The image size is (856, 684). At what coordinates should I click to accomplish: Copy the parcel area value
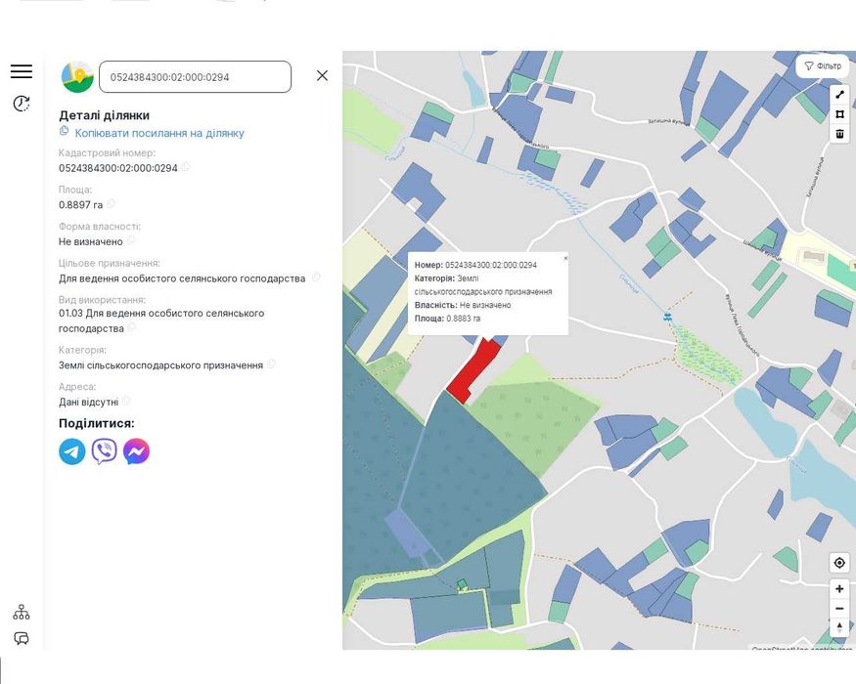111,204
